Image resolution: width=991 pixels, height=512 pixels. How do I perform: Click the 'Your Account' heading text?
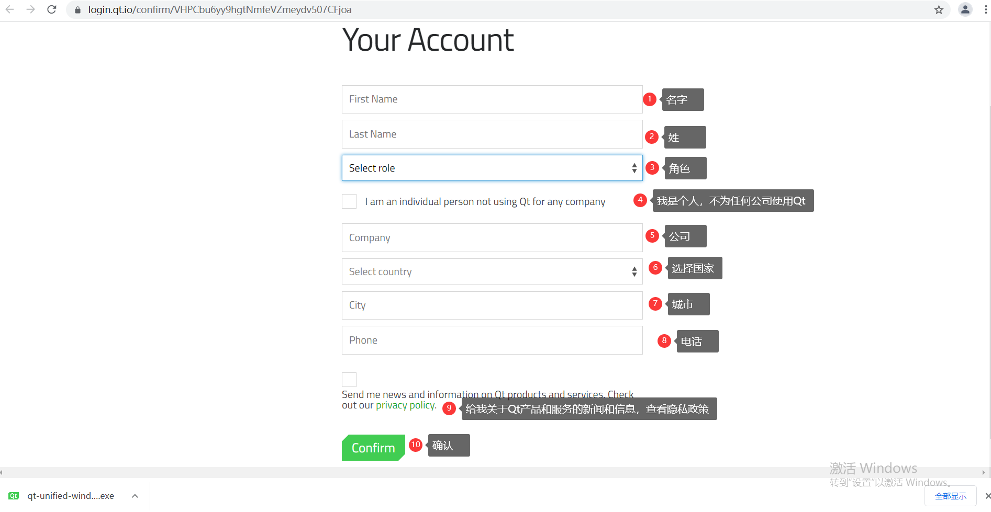click(x=428, y=40)
